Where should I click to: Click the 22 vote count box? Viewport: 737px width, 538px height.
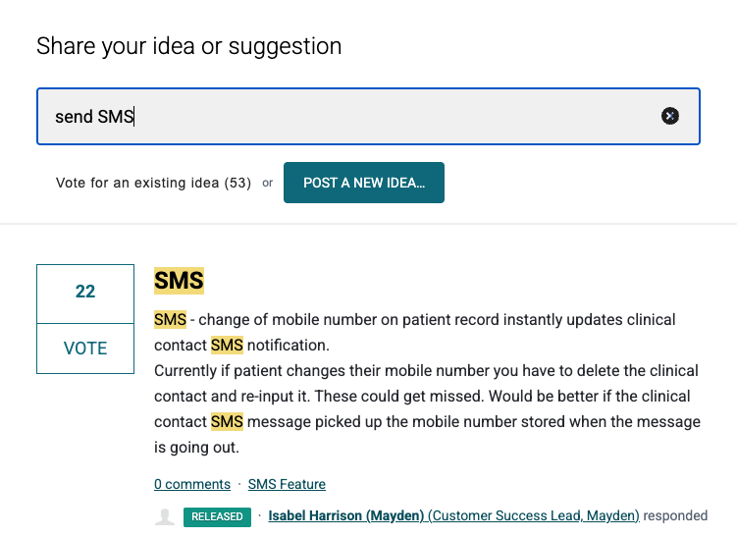pos(85,293)
